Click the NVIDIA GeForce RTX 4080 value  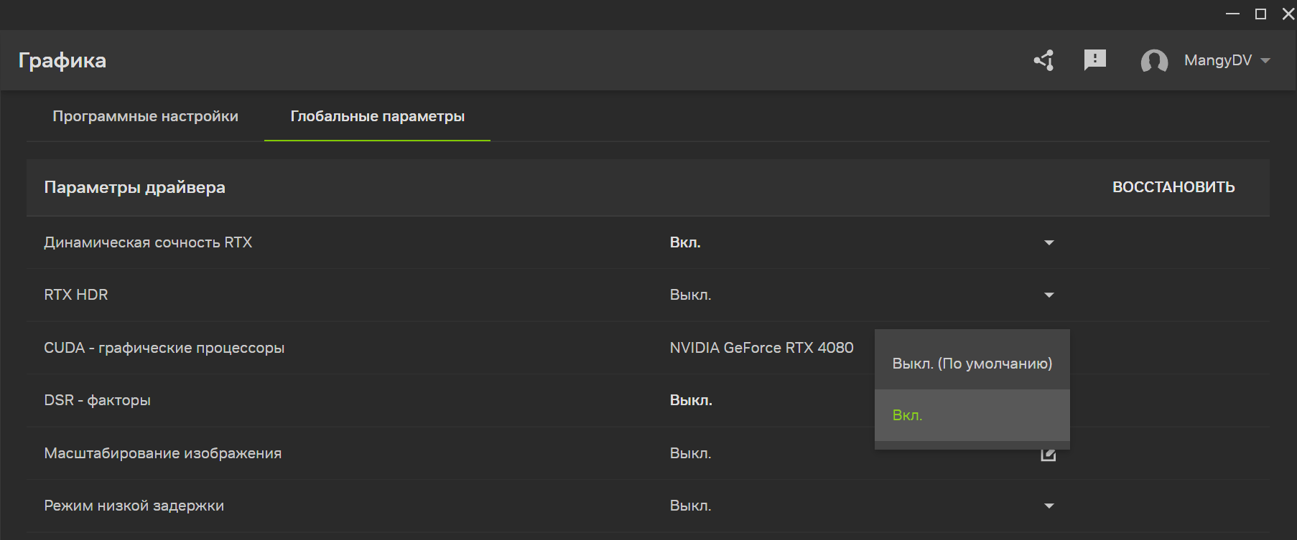pyautogui.click(x=761, y=348)
